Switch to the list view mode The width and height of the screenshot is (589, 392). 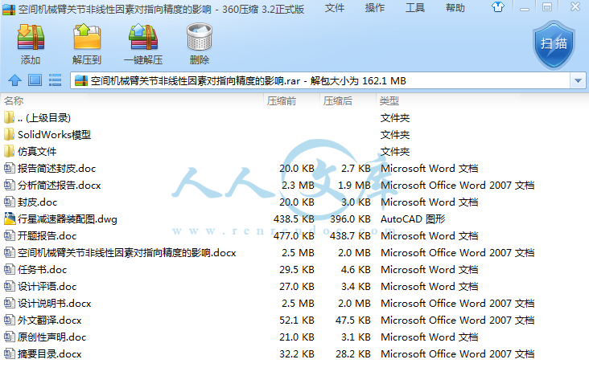tap(55, 80)
